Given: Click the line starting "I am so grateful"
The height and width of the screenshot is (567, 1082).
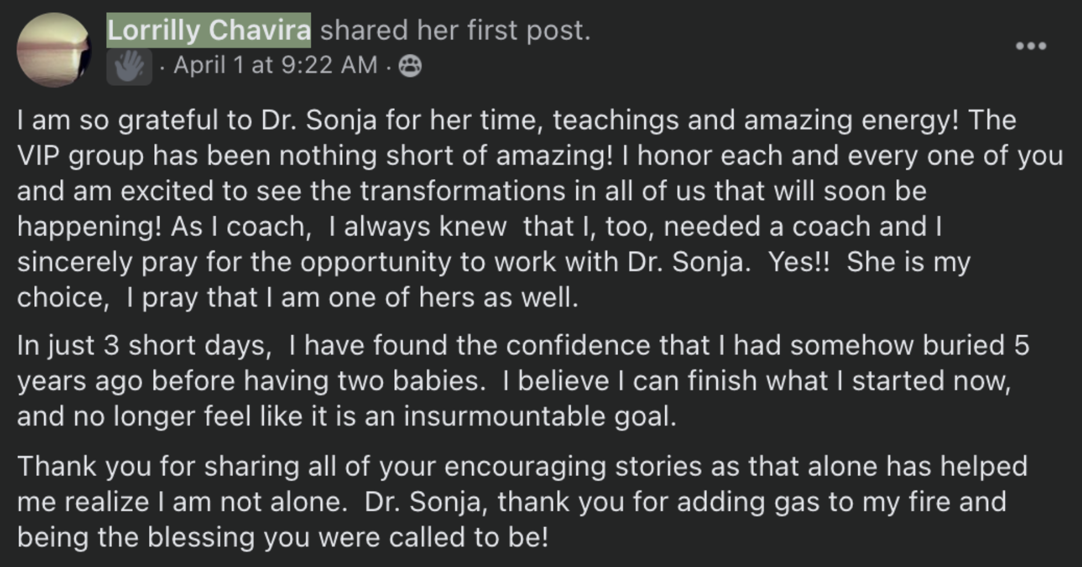Looking at the screenshot, I should pos(516,121).
